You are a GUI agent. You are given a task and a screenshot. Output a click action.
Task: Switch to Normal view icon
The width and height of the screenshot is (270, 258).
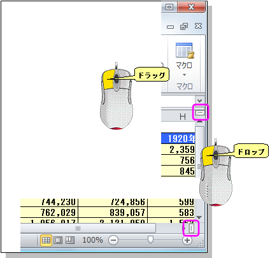(46, 240)
